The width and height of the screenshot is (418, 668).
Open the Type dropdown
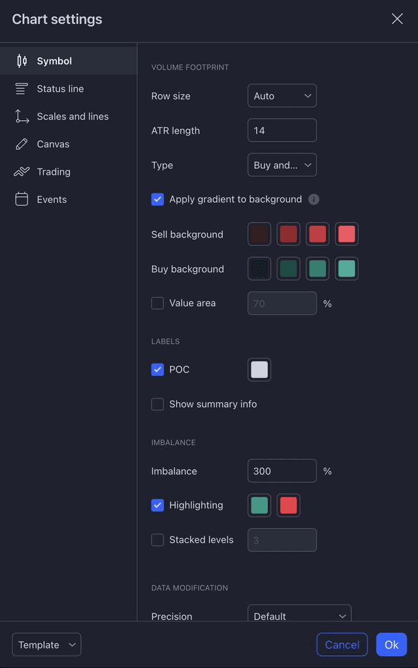282,165
